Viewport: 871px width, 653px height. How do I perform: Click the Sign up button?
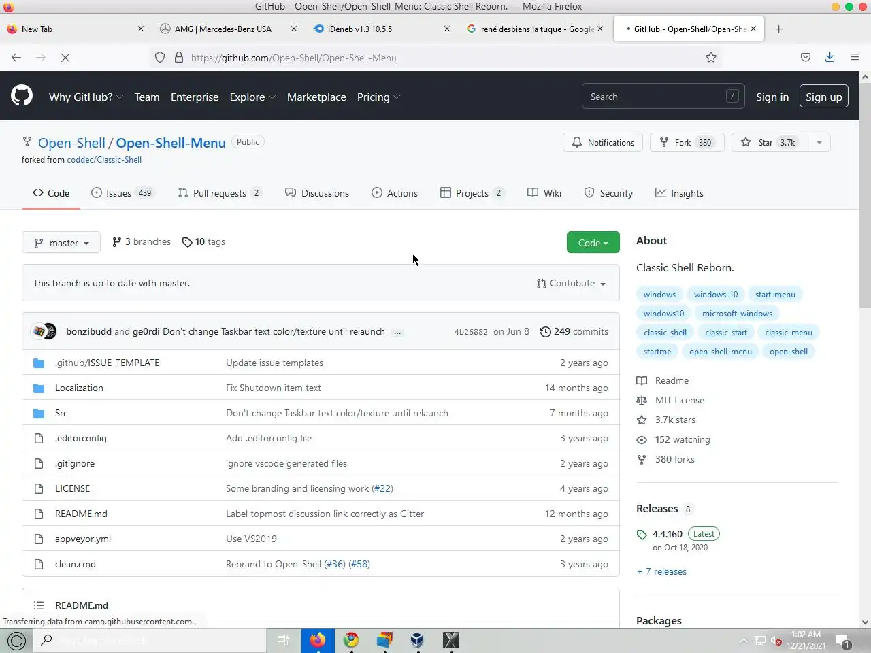pos(824,97)
